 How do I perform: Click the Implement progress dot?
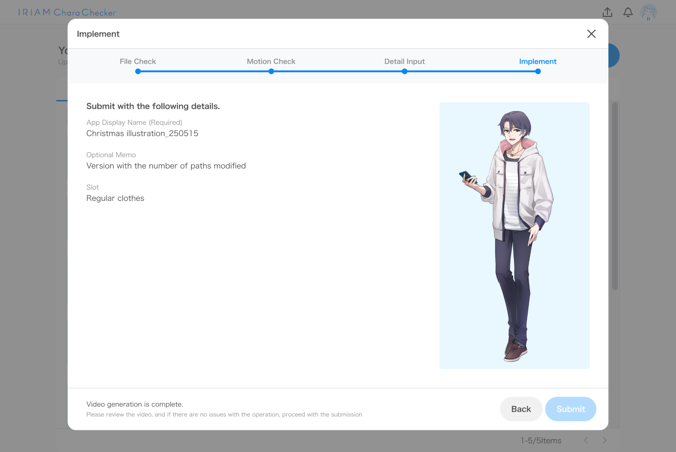pyautogui.click(x=538, y=71)
